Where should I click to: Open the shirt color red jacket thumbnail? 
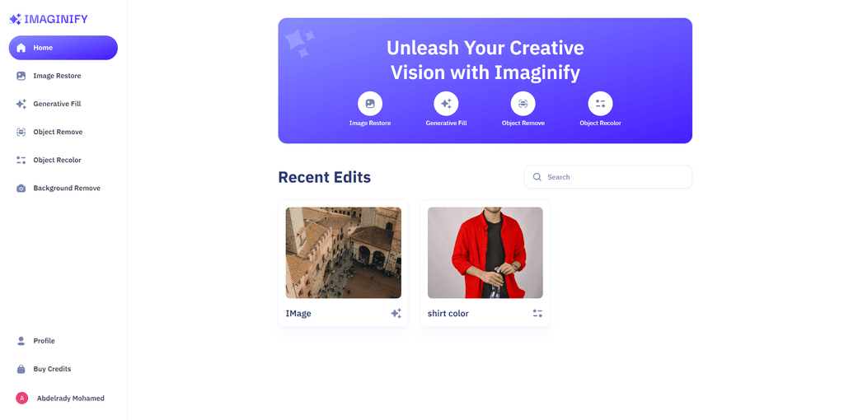pyautogui.click(x=485, y=253)
